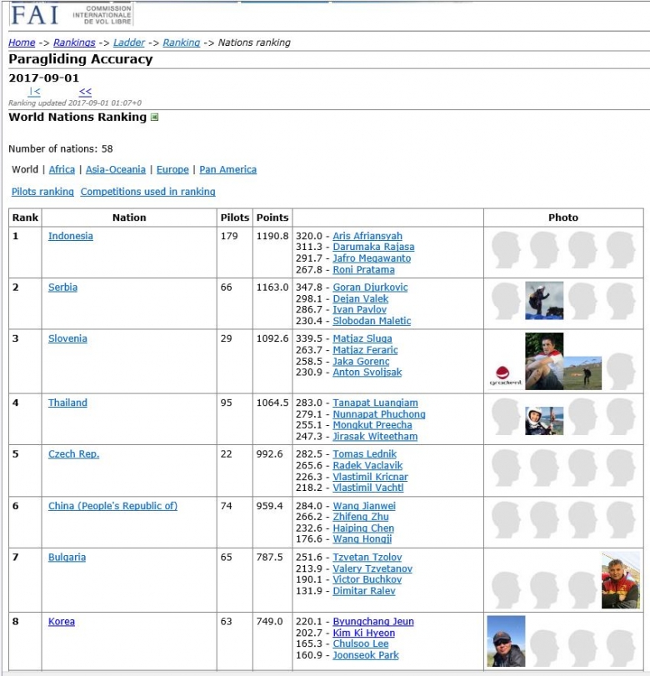The image size is (650, 676).
Task: Open Home breadcrumb link
Action: pos(22,43)
